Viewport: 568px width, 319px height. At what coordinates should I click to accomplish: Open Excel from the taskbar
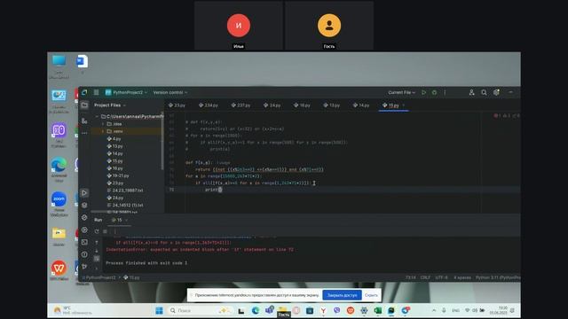(x=378, y=311)
